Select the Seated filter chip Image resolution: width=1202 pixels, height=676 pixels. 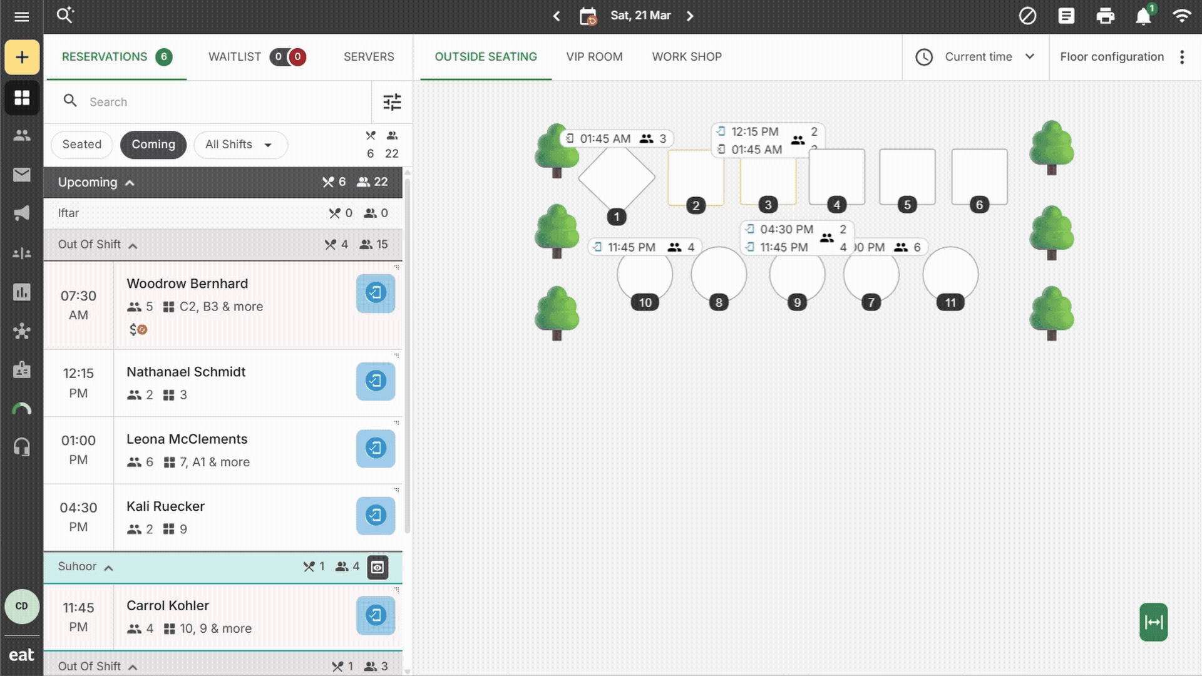81,145
